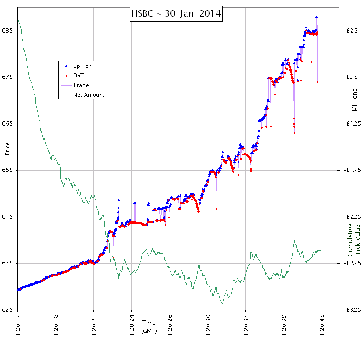Click the blue UpTick triangle legend marker
363x342 pixels.
coord(66,66)
